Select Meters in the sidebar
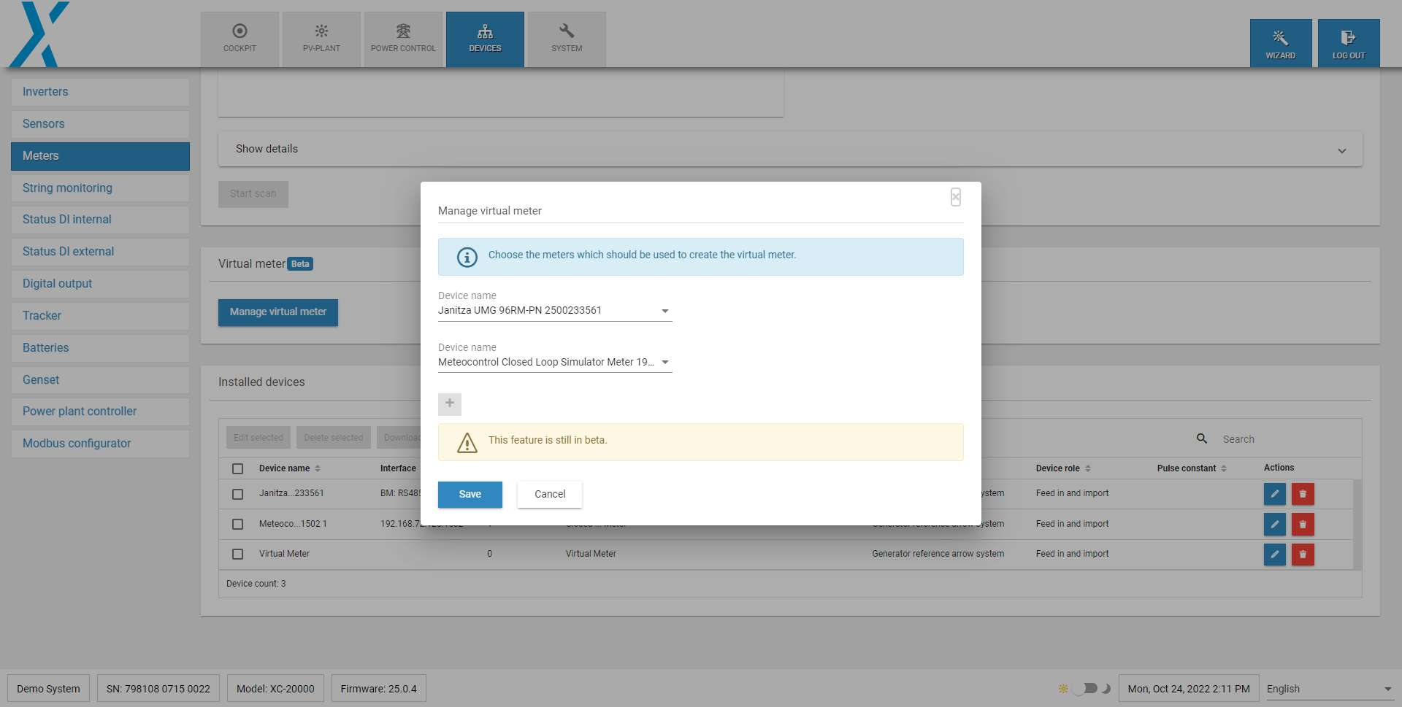Image resolution: width=1402 pixels, height=707 pixels. click(x=100, y=156)
